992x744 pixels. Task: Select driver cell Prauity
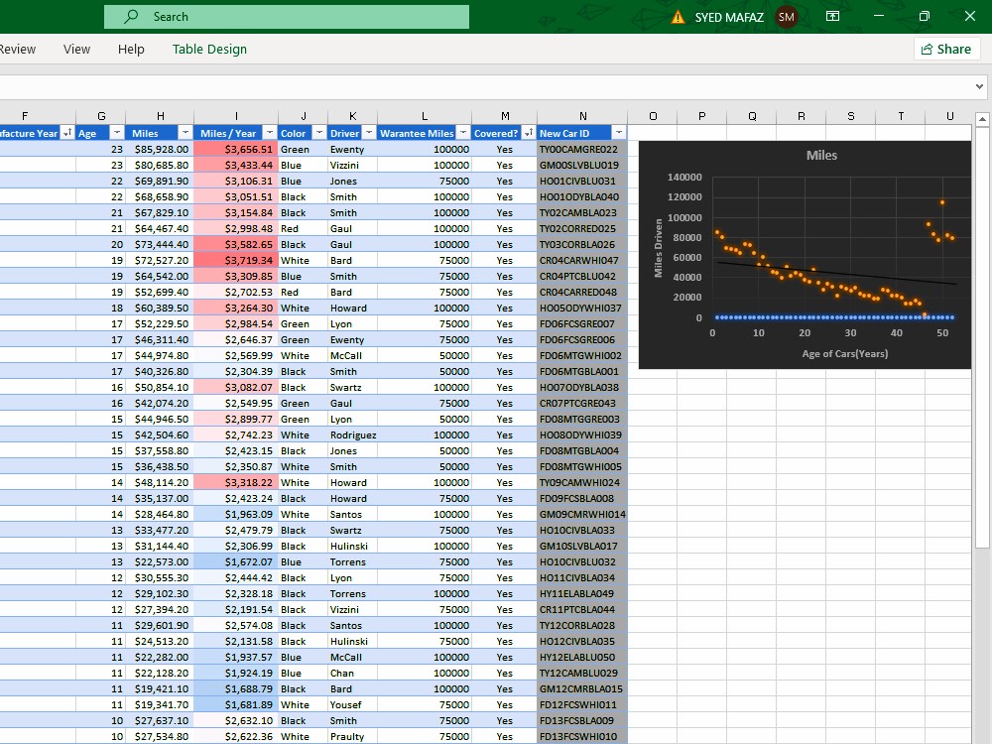(352, 736)
